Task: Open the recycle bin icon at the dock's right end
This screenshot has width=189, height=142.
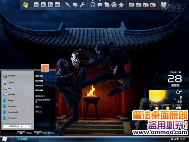Action: click(163, 5)
